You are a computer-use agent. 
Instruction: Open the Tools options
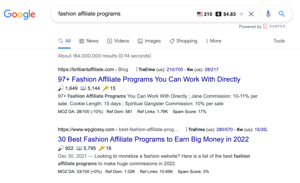(x=279, y=41)
